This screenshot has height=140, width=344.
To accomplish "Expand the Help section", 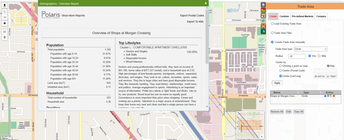I will [x=331, y=66].
